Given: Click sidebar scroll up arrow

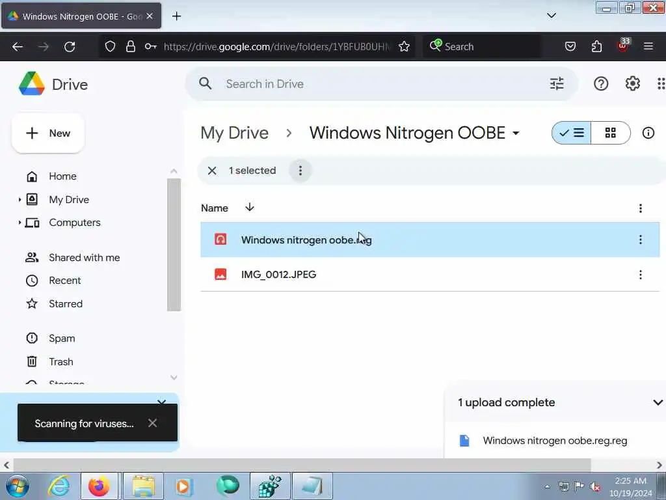Looking at the screenshot, I should (174, 171).
